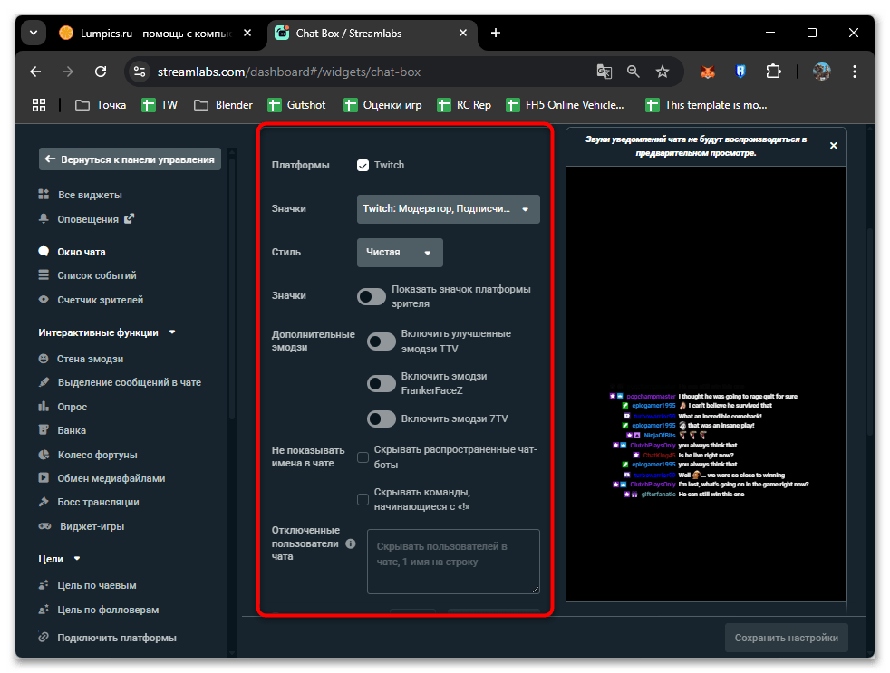Image resolution: width=890 pixels, height=673 pixels.
Task: Reload the Streamlabs page
Action: [x=102, y=72]
